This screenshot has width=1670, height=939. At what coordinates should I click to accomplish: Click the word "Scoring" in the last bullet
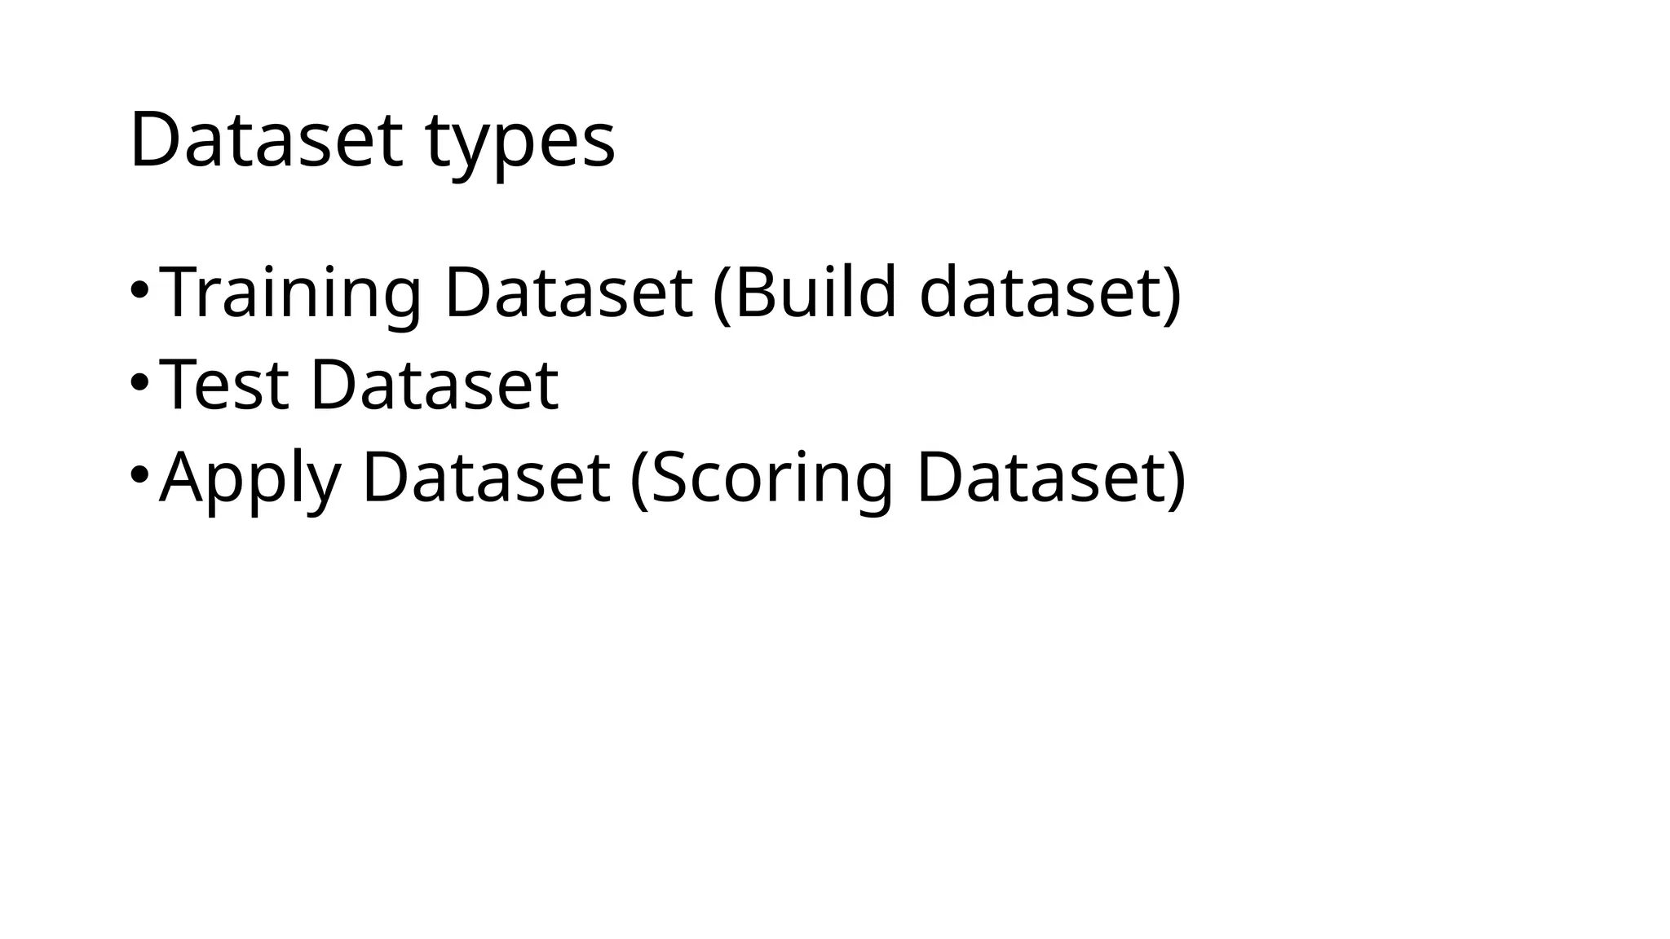coord(772,479)
